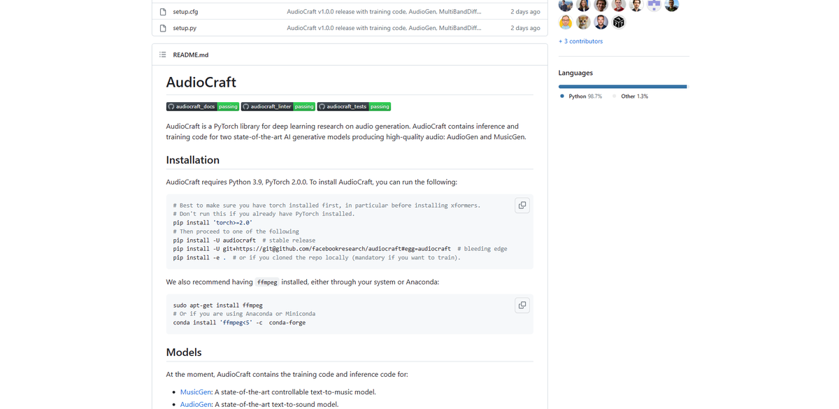
Task: Click the "At the moment, AudioCraft contains" sentence
Action: tap(287, 374)
